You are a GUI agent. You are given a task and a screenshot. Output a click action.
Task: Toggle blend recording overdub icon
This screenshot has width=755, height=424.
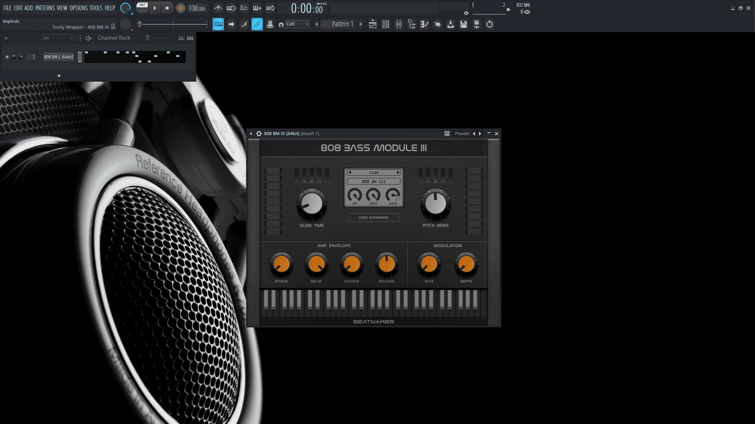point(257,8)
